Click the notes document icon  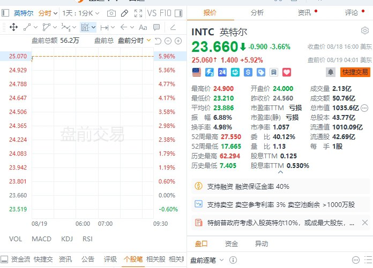pos(274,72)
